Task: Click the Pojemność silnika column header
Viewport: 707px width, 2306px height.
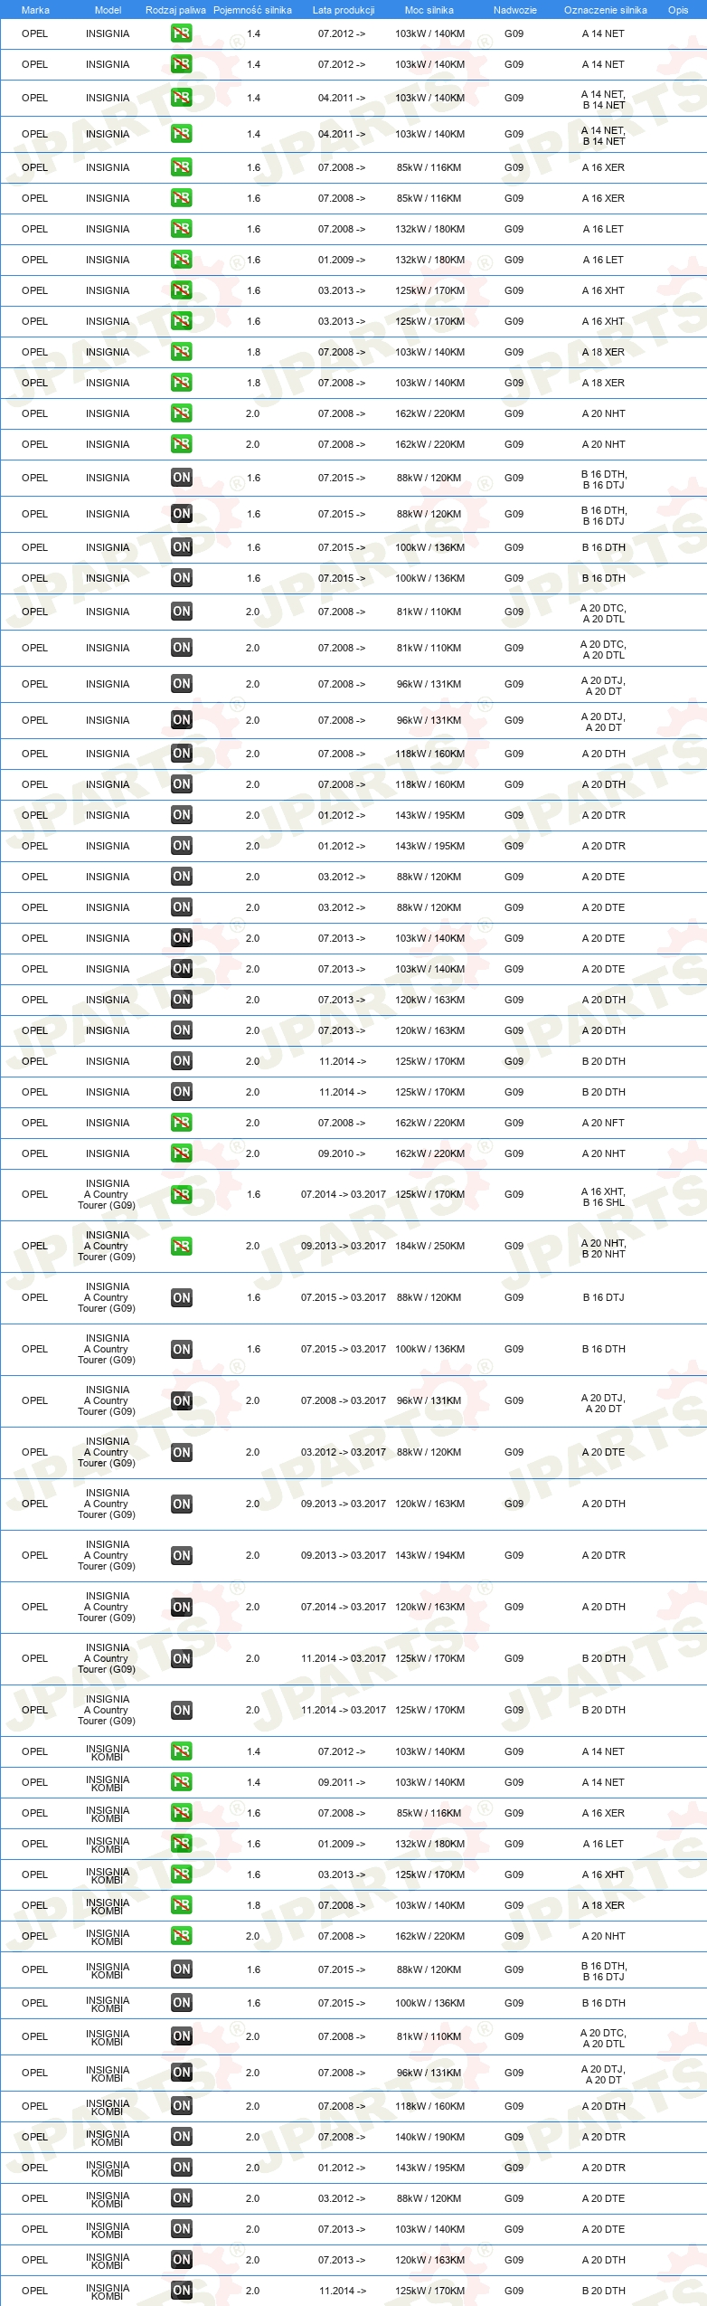Action: coord(252,10)
